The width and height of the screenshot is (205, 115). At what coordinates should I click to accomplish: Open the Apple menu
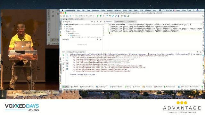(x=62, y=10)
